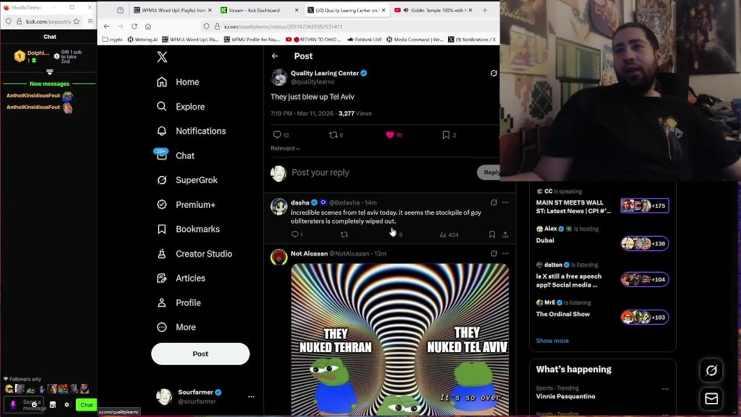Open Chat in X sidebar
This screenshot has height=417, width=741.
(x=176, y=156)
